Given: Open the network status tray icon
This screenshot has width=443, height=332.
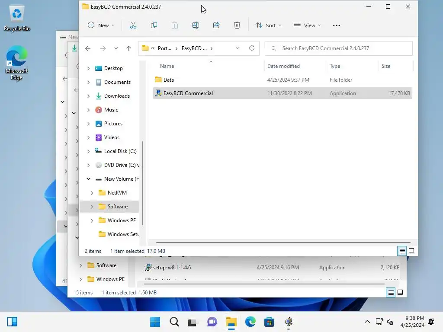Looking at the screenshot, I should [379, 322].
